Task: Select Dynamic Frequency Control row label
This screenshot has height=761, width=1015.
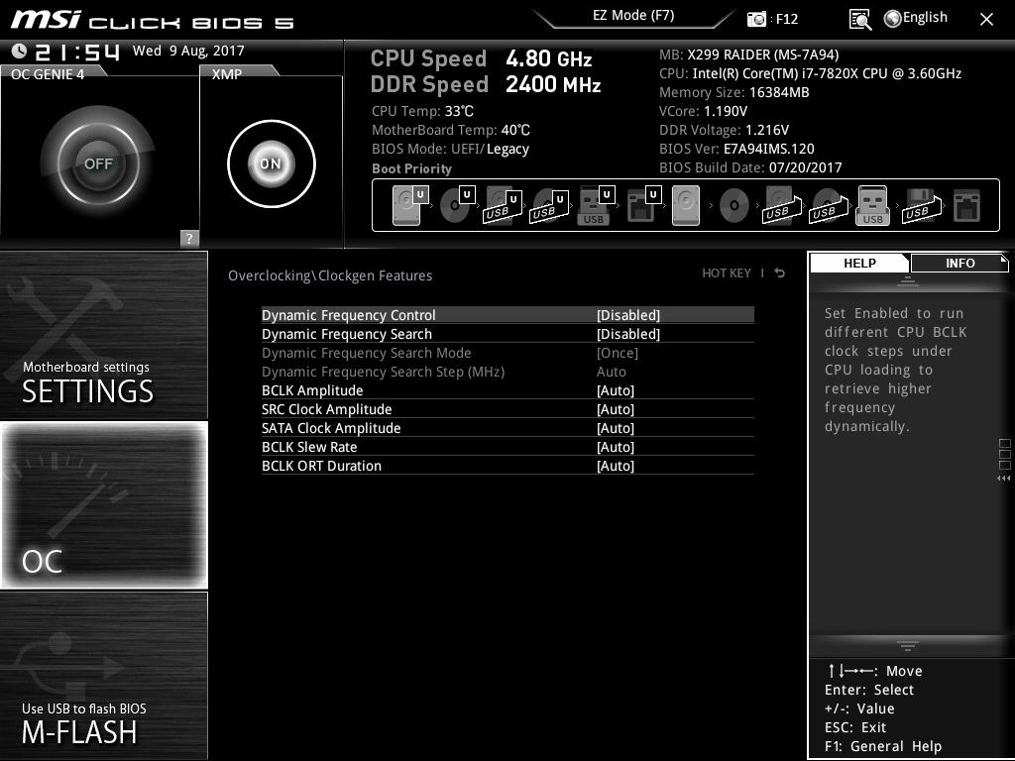Action: click(348, 315)
